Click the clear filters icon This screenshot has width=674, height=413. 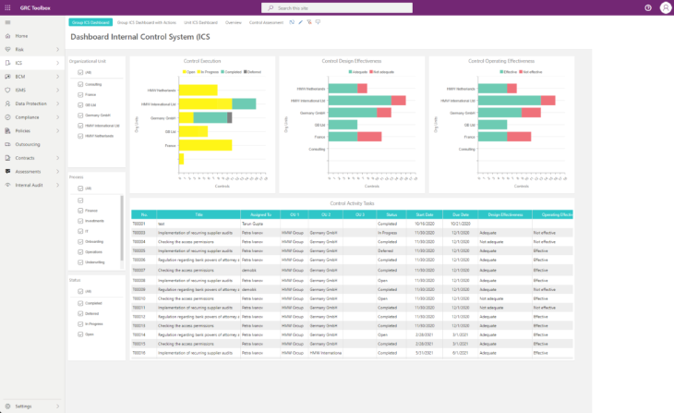pyautogui.click(x=309, y=22)
